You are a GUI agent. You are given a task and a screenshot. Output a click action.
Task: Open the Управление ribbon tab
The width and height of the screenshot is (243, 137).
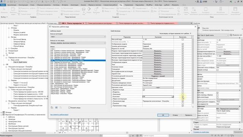coord(129,5)
